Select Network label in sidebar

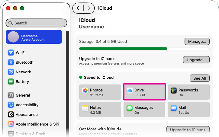23,72
